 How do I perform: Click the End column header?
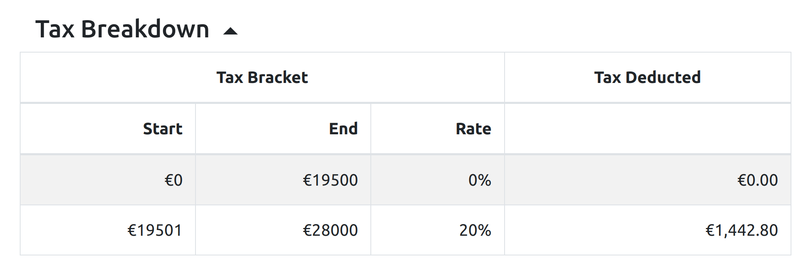pyautogui.click(x=343, y=129)
